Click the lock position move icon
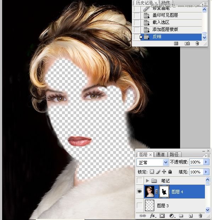This screenshot has height=220, width=212. [164, 172]
